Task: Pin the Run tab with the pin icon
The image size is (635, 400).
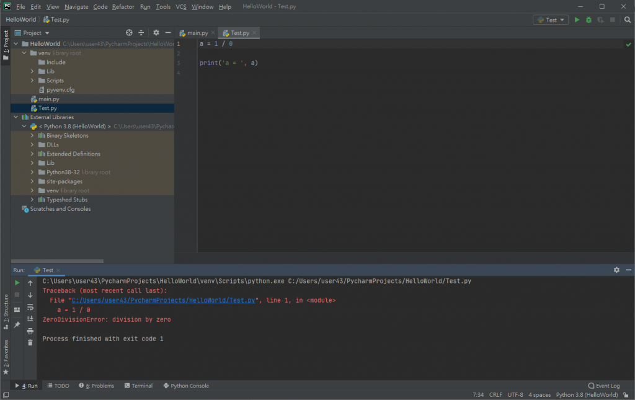Action: pos(17,324)
